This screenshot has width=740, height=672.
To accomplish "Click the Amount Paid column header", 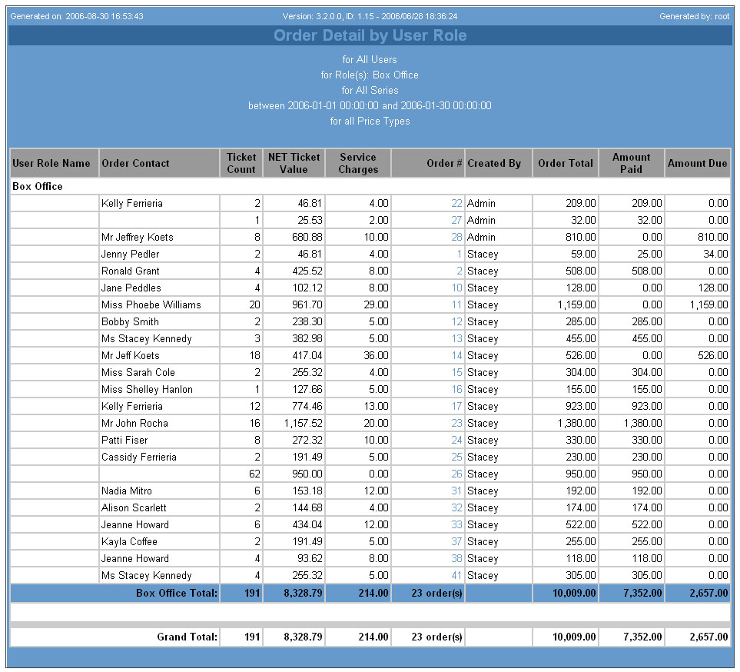I will [632, 164].
